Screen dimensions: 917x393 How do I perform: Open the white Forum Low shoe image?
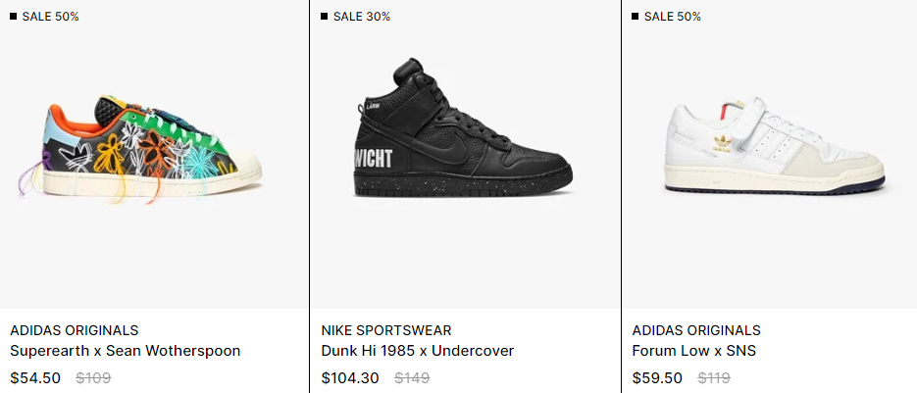coord(775,146)
